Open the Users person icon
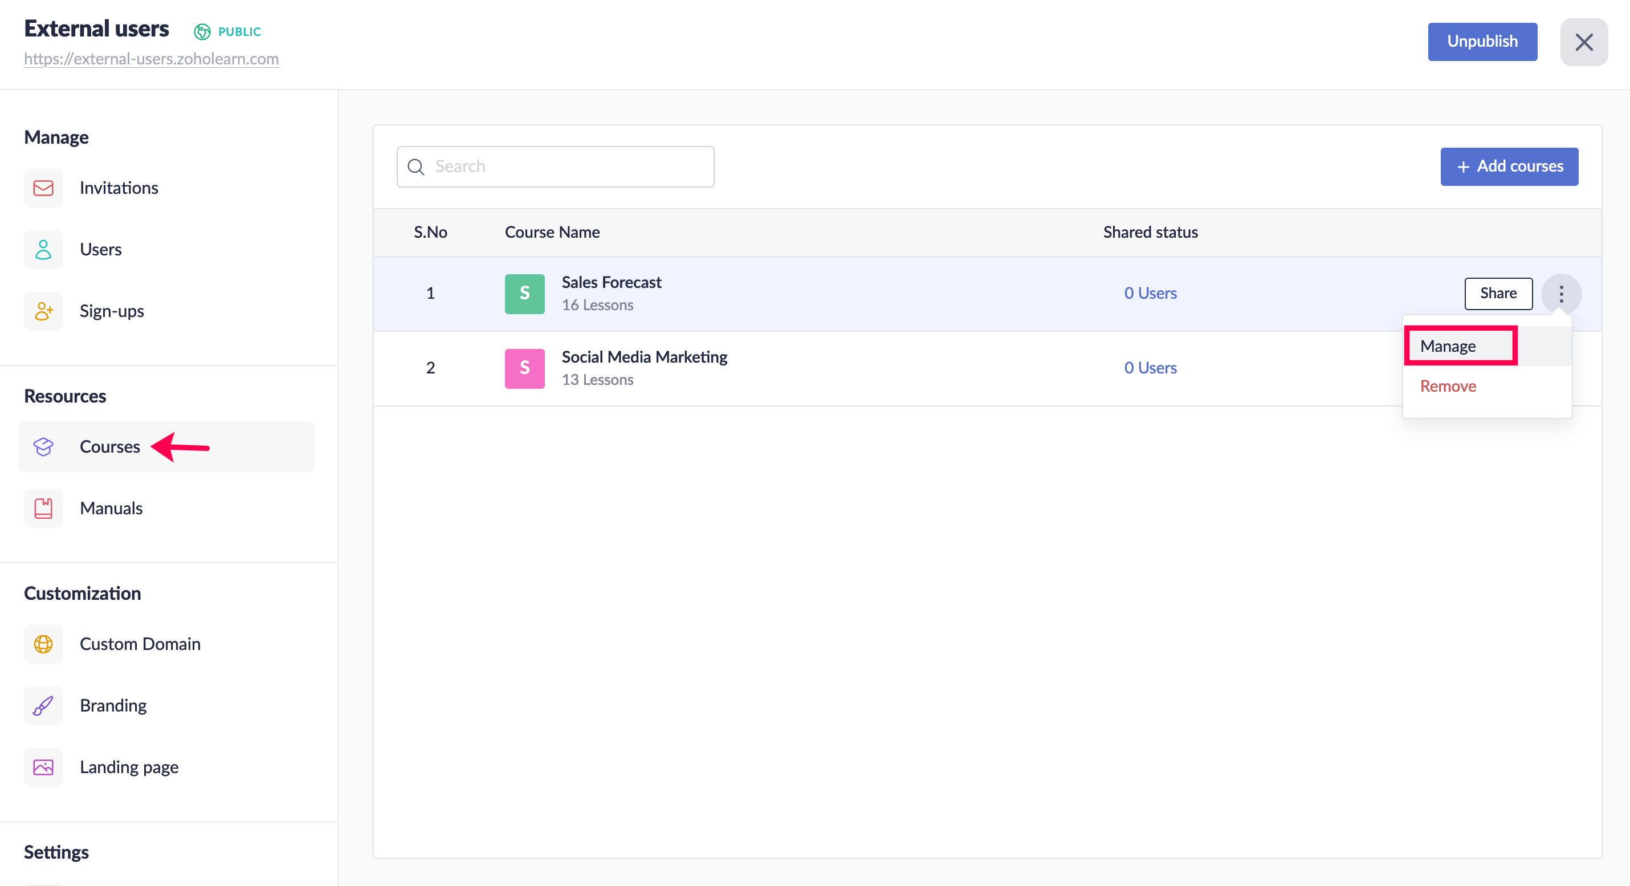The width and height of the screenshot is (1630, 886). pos(43,249)
